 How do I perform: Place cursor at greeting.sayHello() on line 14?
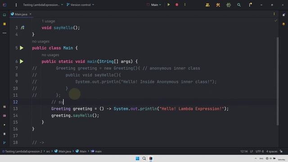click(x=75, y=116)
